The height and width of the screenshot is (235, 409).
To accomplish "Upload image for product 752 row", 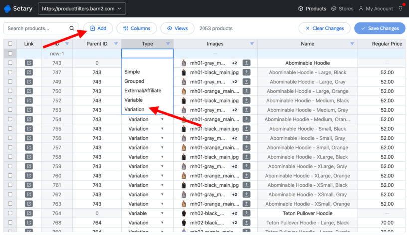I will pyautogui.click(x=246, y=101).
